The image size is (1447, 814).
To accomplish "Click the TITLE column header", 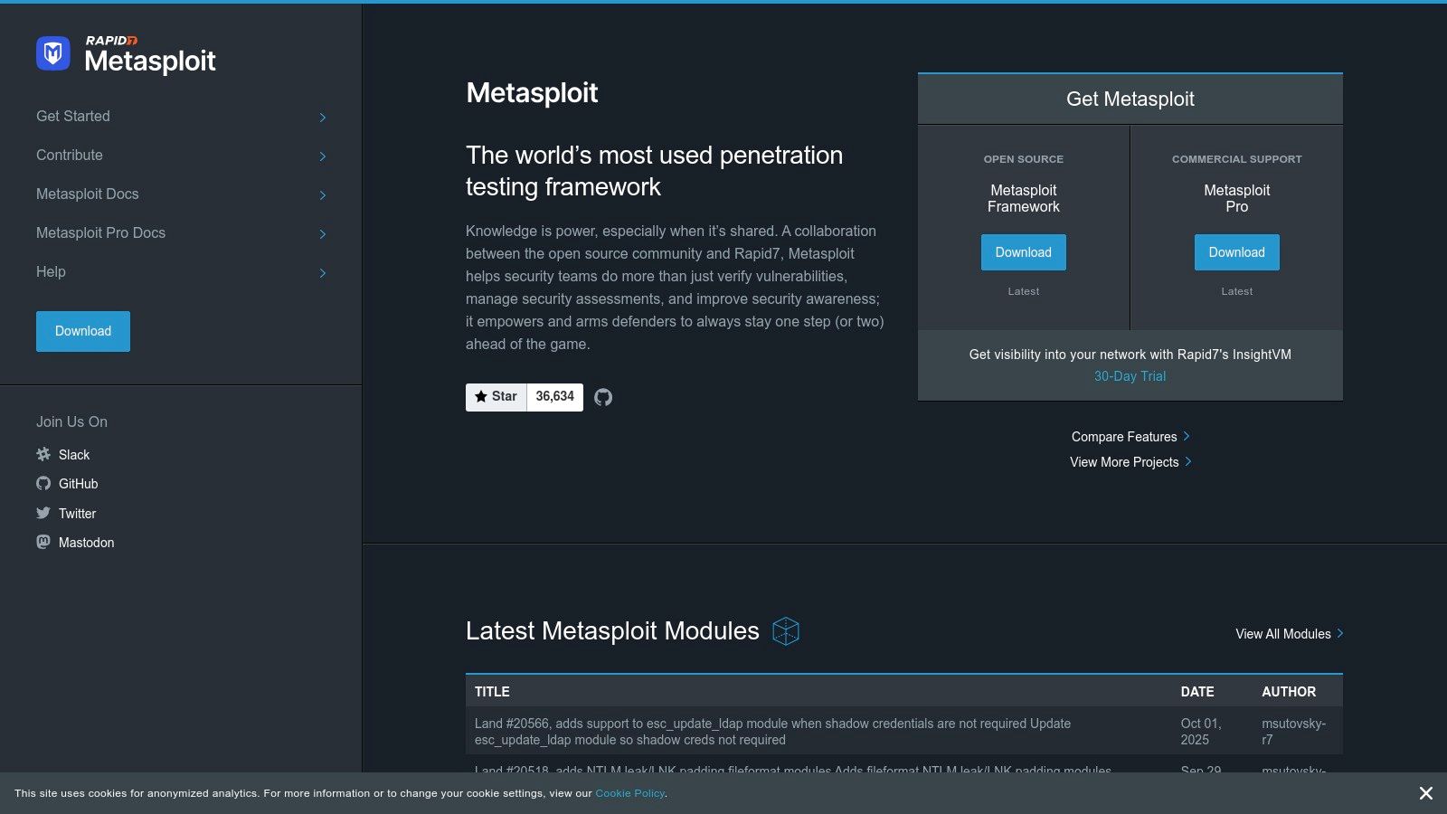I will pos(492,692).
